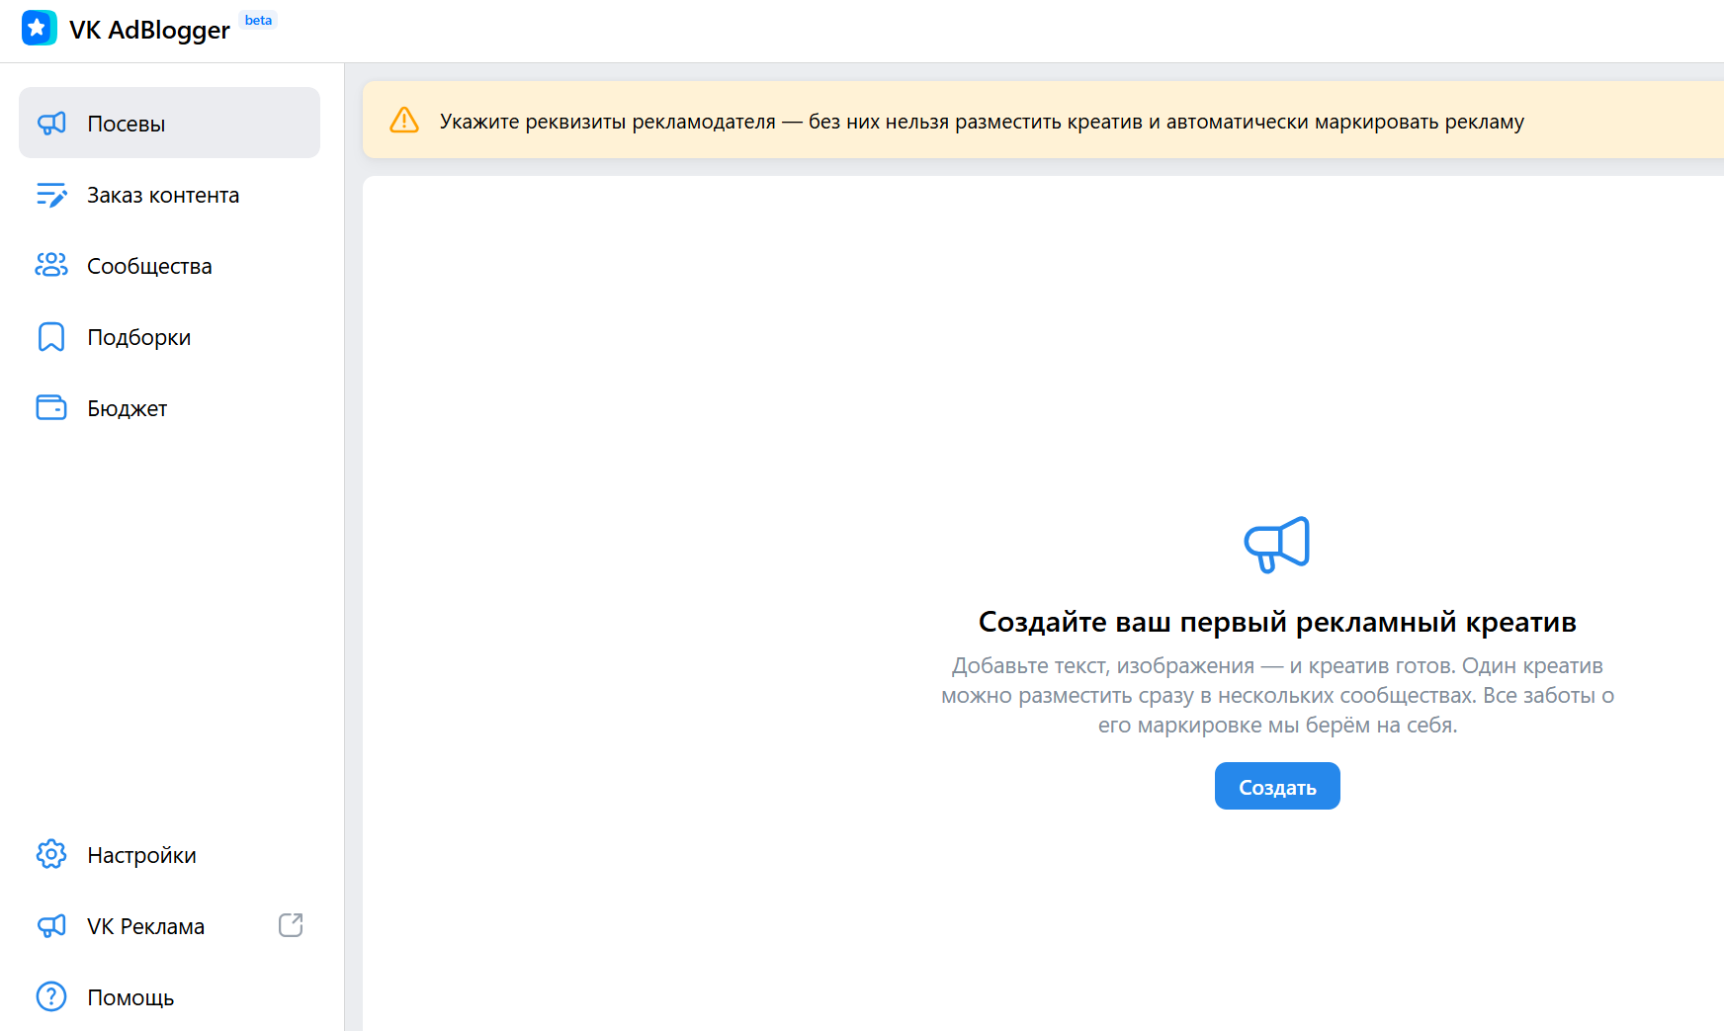Viewport: 1724px width, 1031px height.
Task: Click the Заказ контента pencil icon
Action: [x=51, y=195]
